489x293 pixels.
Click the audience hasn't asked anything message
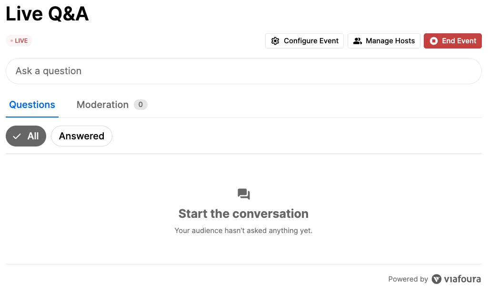(x=243, y=231)
